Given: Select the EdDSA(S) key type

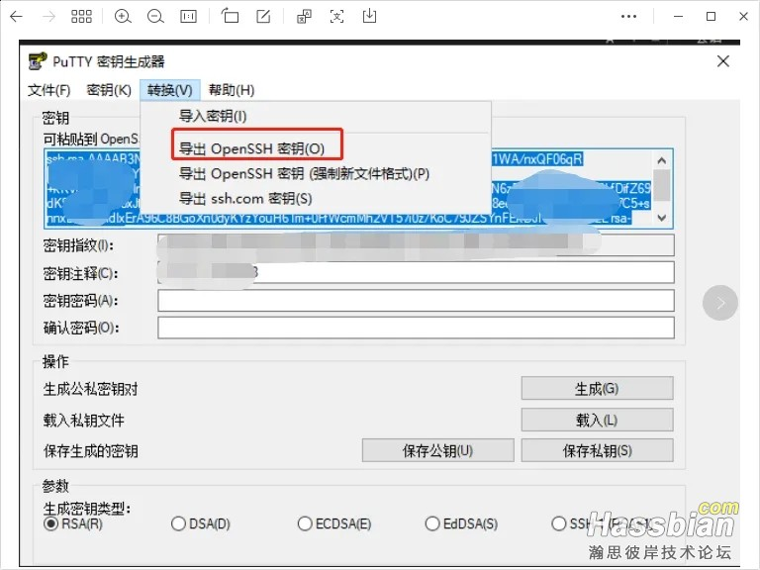Looking at the screenshot, I should click(x=461, y=523).
